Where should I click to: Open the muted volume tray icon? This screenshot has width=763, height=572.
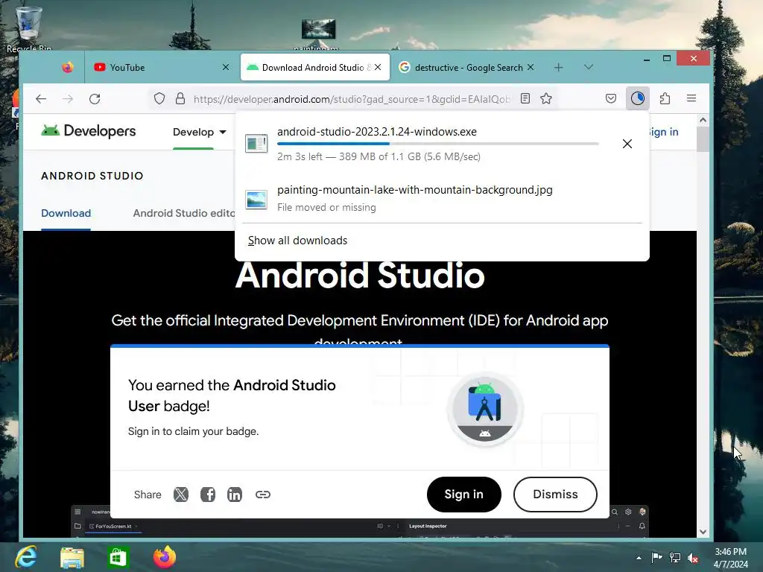click(x=693, y=558)
